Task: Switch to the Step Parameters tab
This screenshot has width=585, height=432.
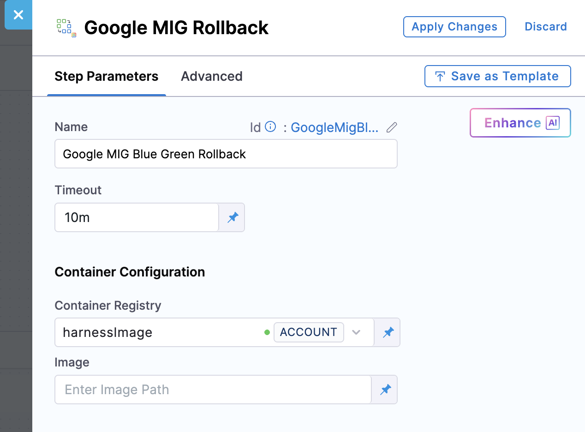Action: (106, 76)
